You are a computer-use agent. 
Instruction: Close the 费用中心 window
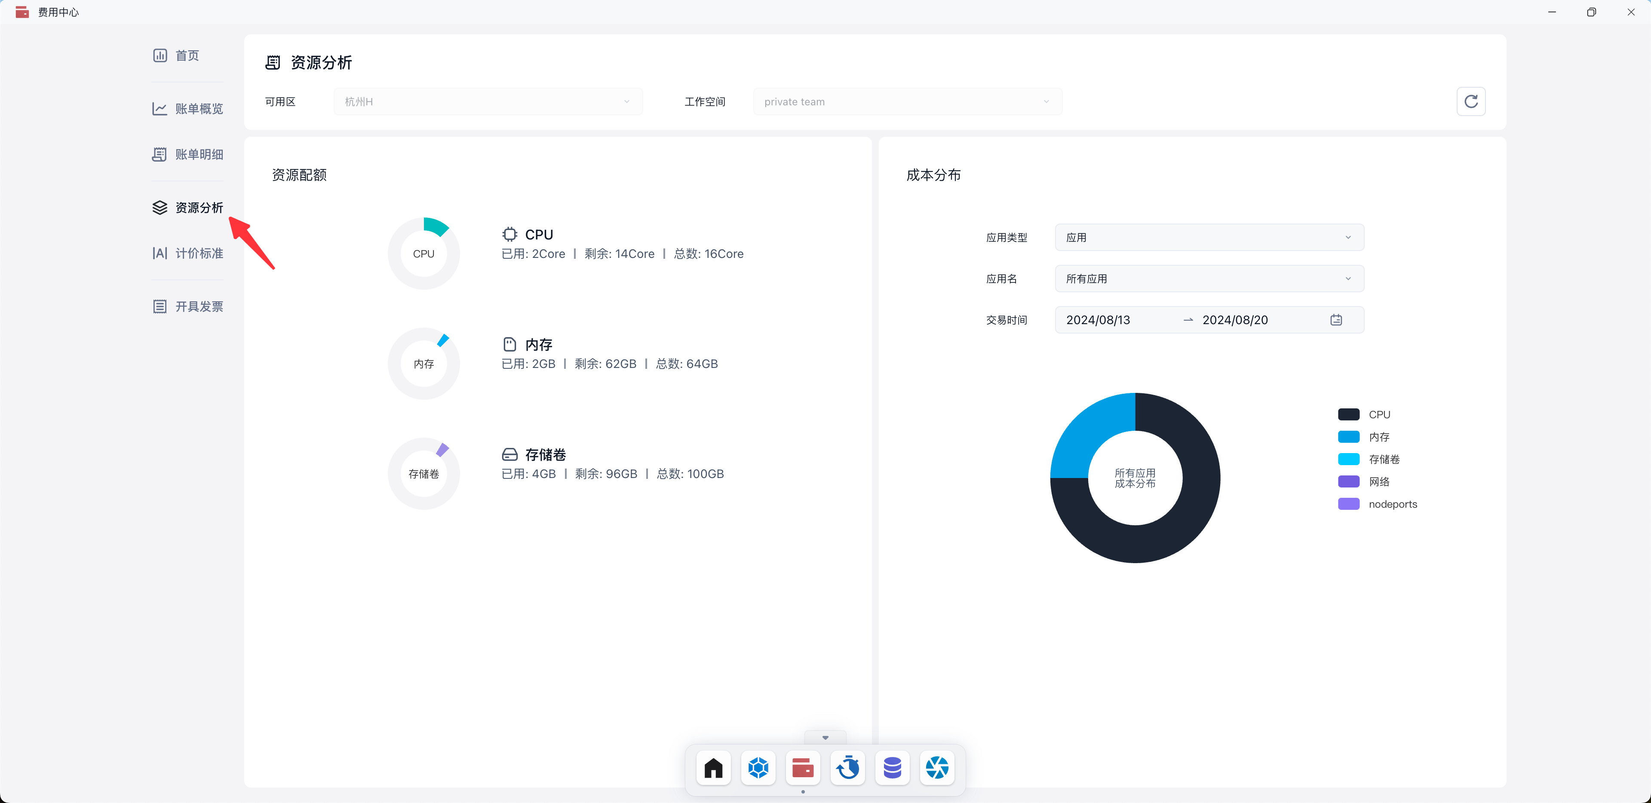click(x=1631, y=12)
